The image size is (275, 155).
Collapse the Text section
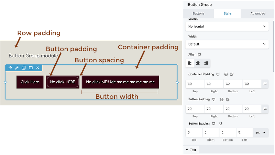click(x=191, y=150)
